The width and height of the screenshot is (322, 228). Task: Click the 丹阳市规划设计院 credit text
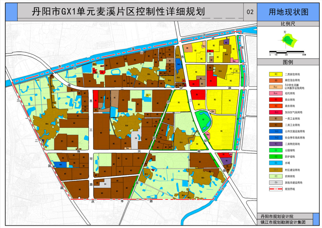click(277, 216)
